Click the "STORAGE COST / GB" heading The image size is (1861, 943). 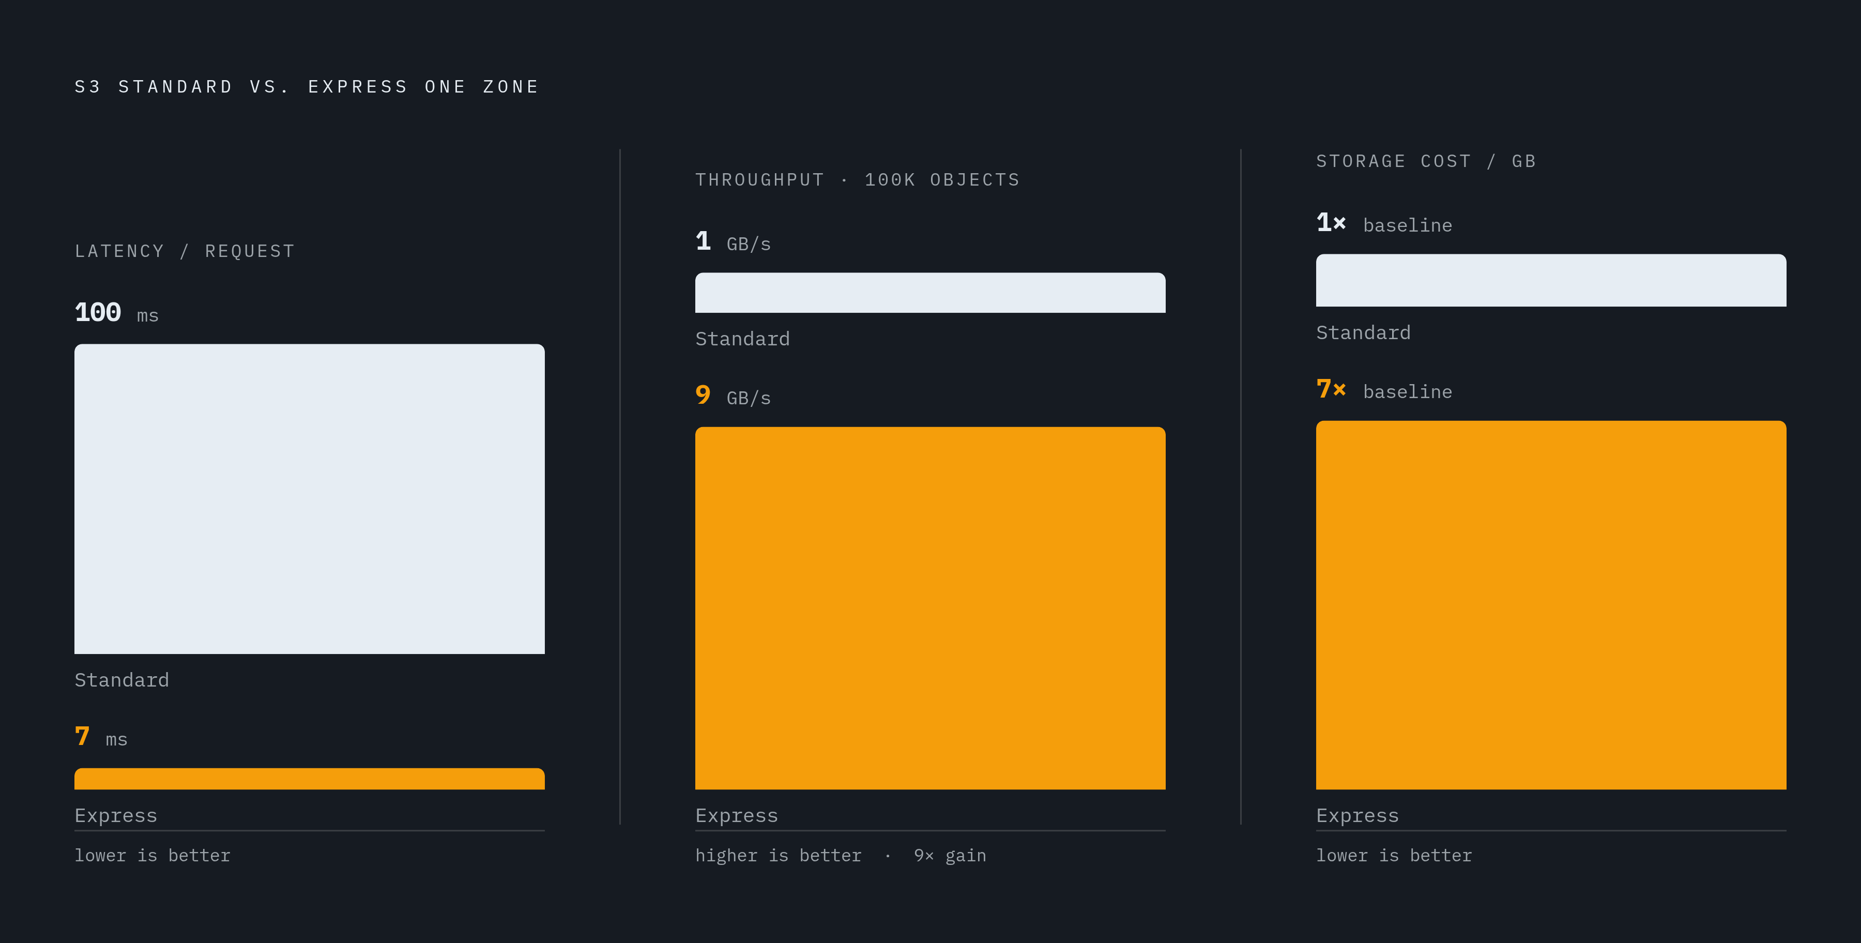(x=1426, y=161)
